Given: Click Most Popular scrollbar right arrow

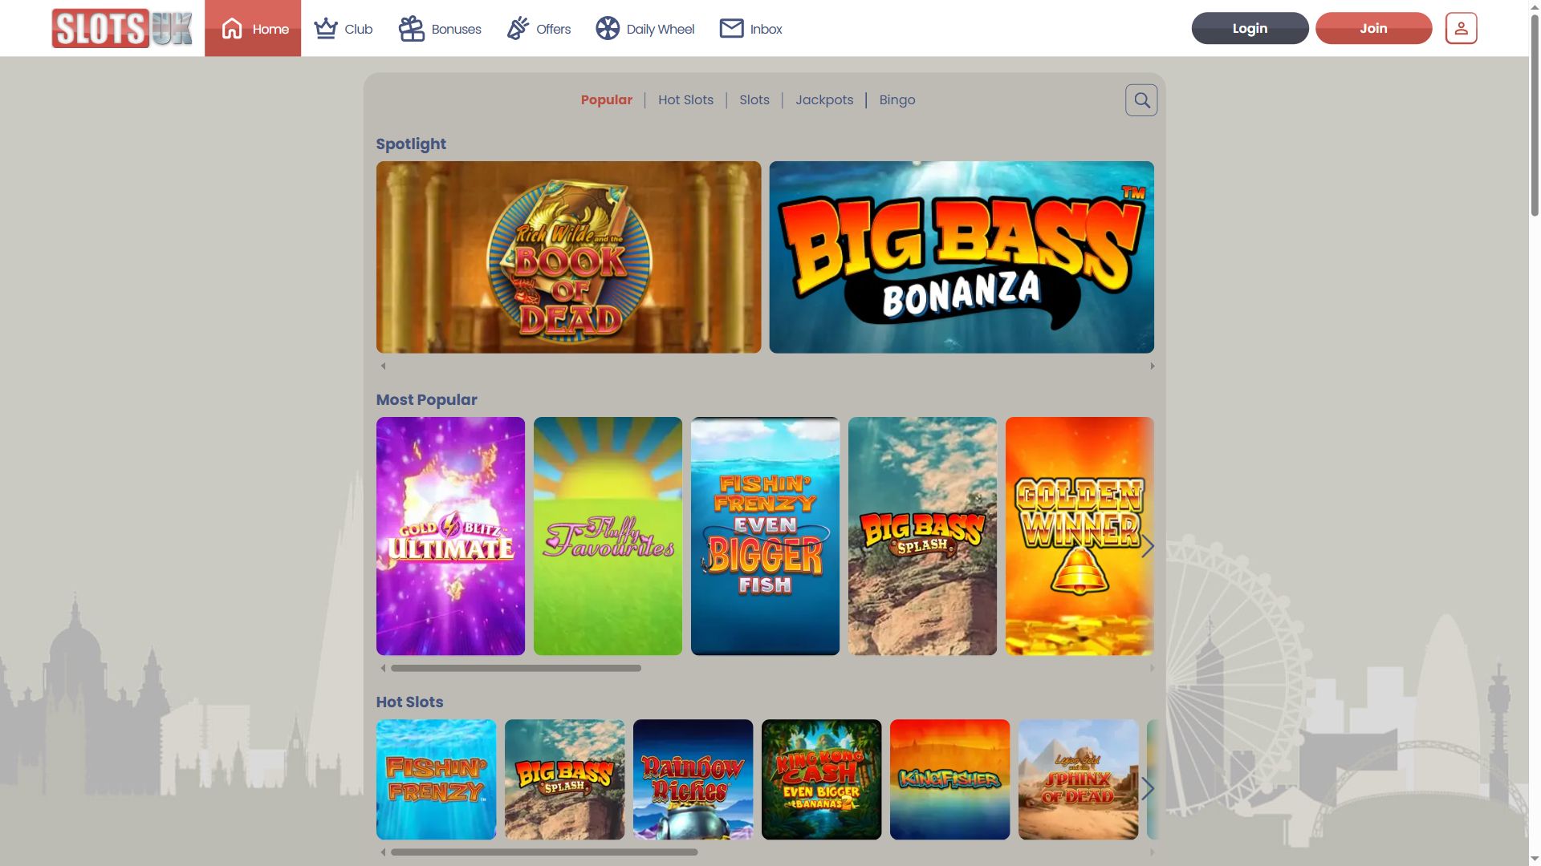Looking at the screenshot, I should point(1152,668).
